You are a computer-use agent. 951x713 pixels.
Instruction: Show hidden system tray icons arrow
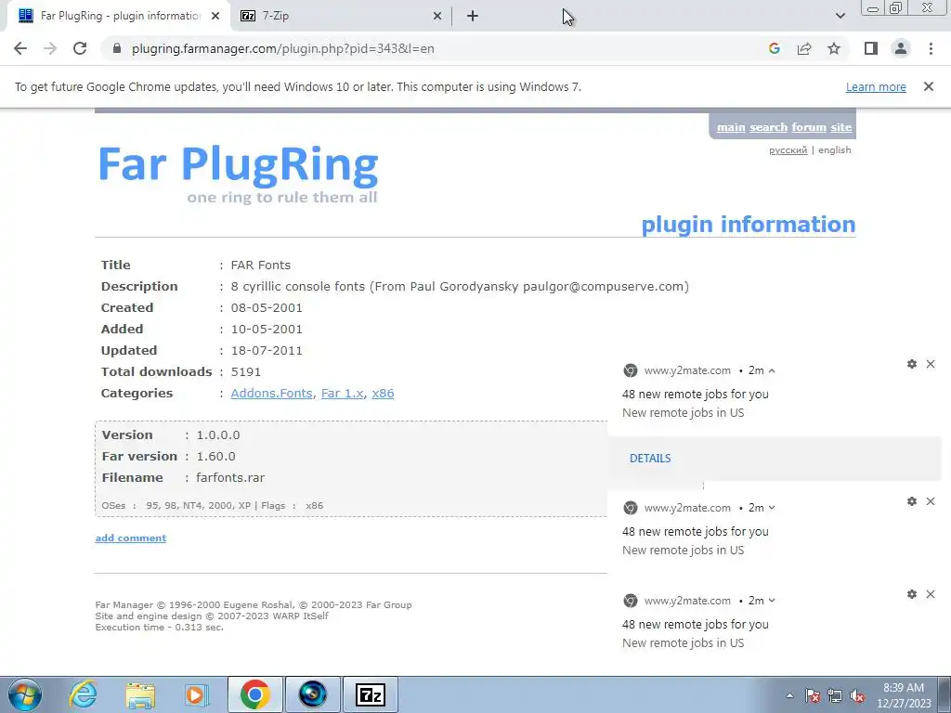click(x=789, y=696)
